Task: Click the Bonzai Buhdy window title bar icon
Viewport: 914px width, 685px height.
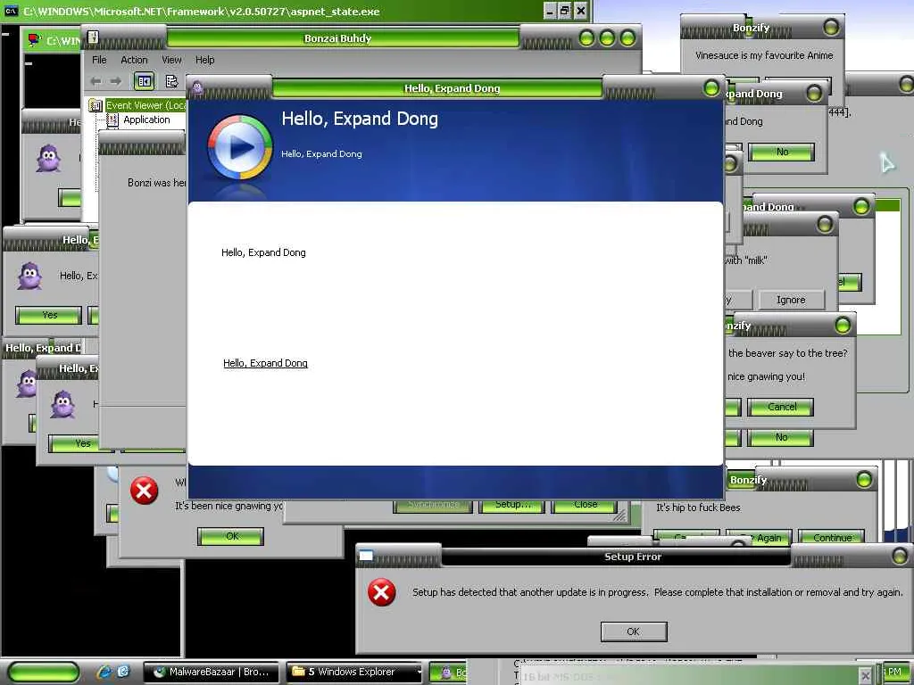Action: point(93,37)
